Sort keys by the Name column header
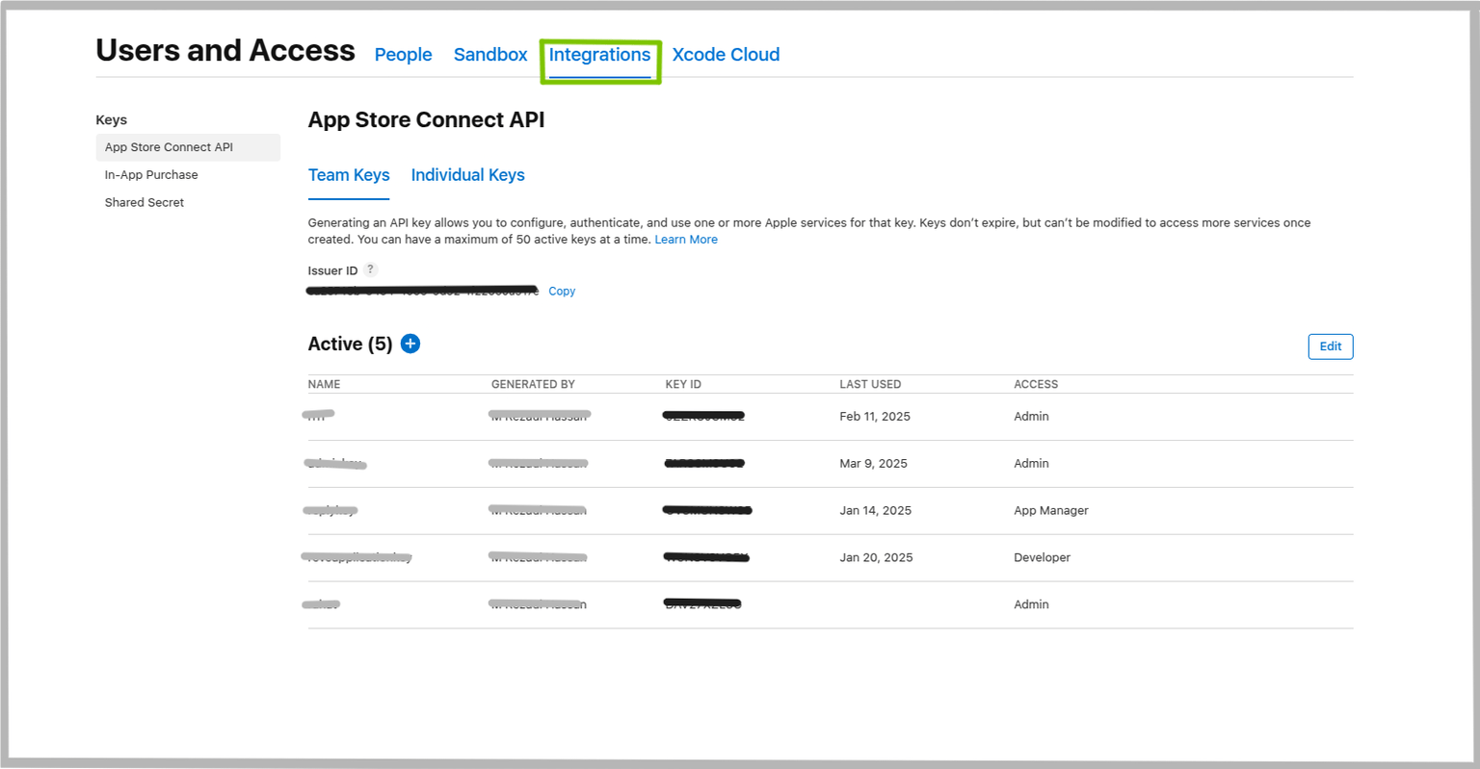 pos(324,384)
